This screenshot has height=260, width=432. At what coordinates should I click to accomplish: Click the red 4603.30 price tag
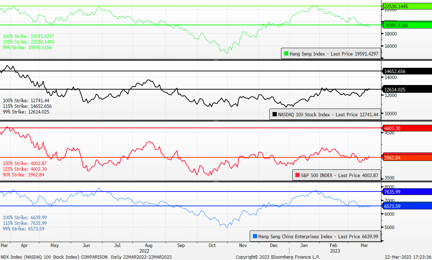coord(407,128)
